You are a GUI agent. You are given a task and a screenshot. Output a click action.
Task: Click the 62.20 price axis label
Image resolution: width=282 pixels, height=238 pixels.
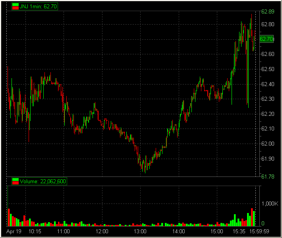tap(268, 114)
